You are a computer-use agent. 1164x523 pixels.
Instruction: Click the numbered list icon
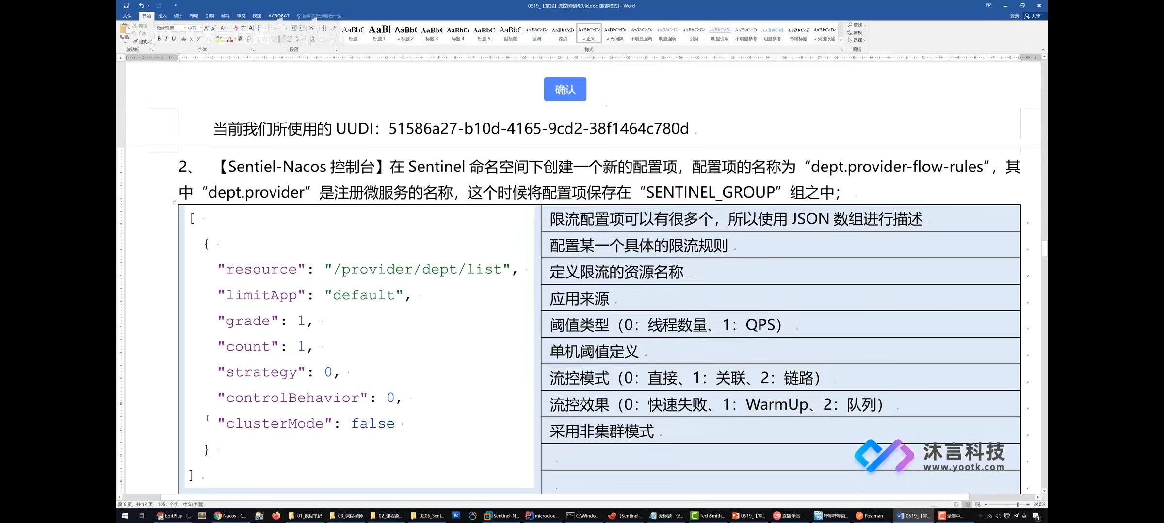click(271, 28)
